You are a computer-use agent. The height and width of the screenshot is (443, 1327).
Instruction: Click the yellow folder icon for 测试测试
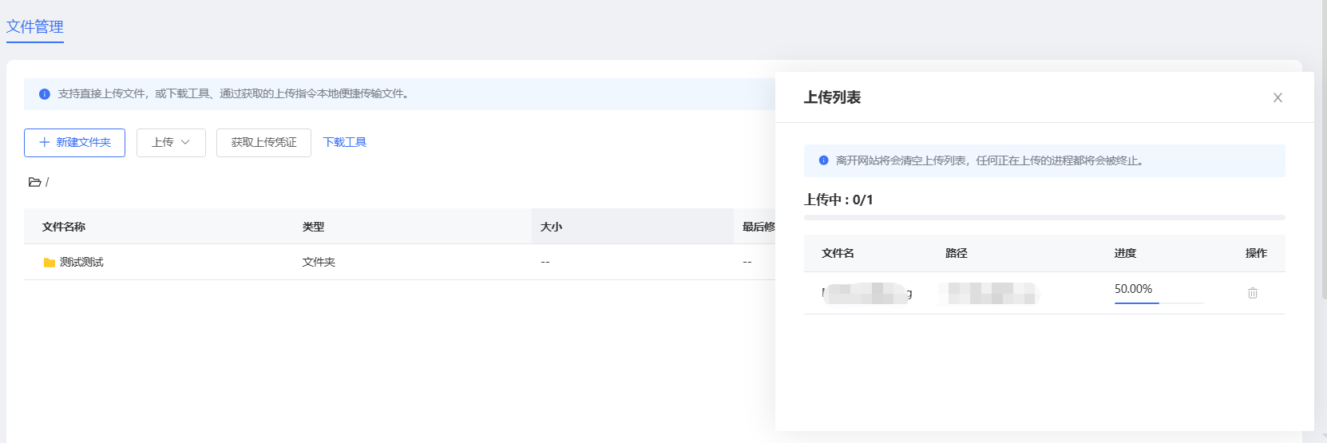click(50, 263)
